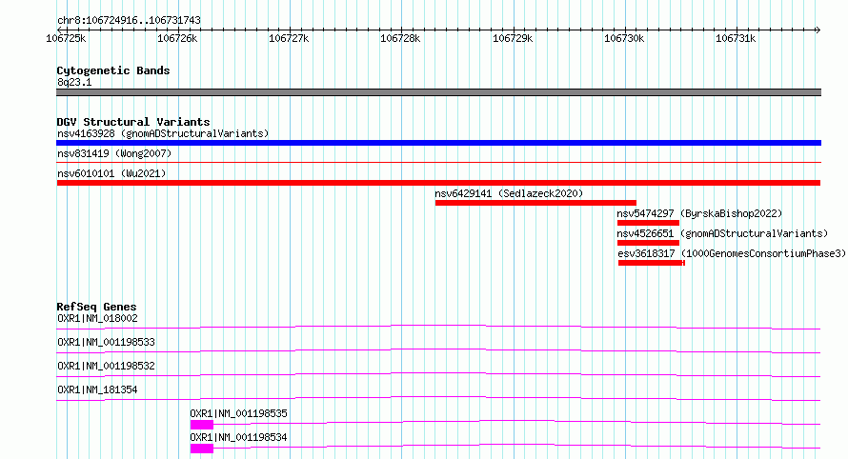Click the RefSeq Genes track title
848x459 pixels.
(96, 307)
